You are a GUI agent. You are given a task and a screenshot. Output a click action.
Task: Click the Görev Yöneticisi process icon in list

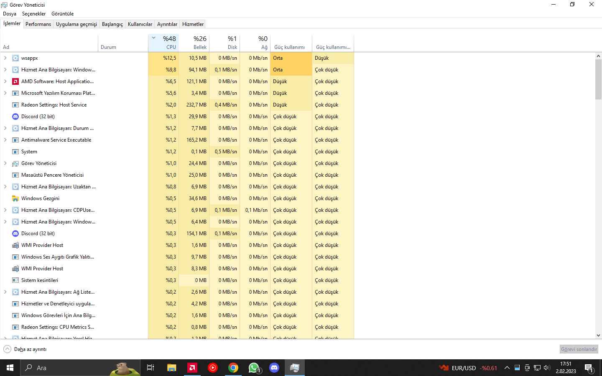pyautogui.click(x=15, y=163)
